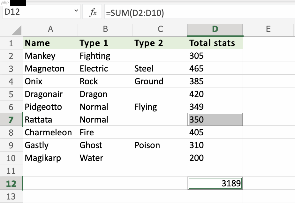Select the Pidgeotto cell
Screen dimensions: 295x203
tap(50, 107)
